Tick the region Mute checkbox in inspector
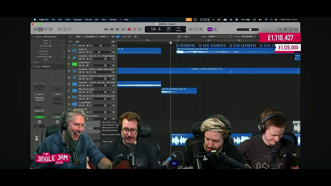Screen dimensions: 331x186 point(50,41)
